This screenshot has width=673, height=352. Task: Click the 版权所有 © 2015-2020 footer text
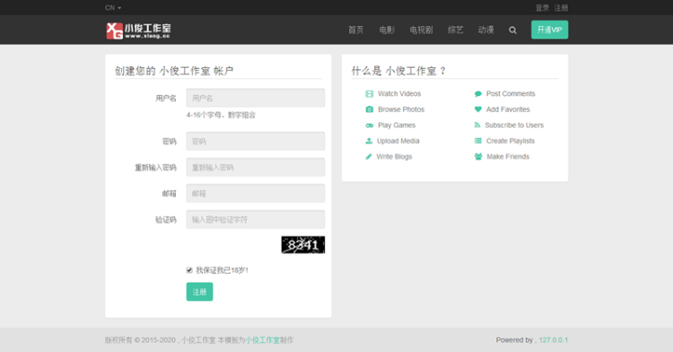140,340
